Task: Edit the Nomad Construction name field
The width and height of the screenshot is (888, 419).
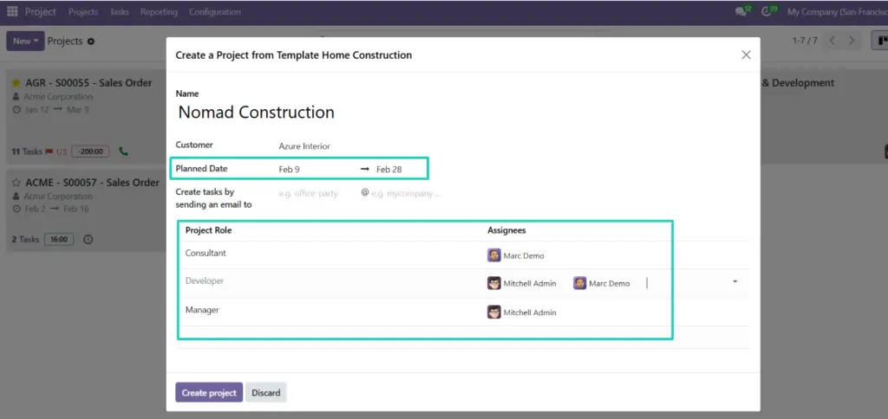Action: [256, 112]
